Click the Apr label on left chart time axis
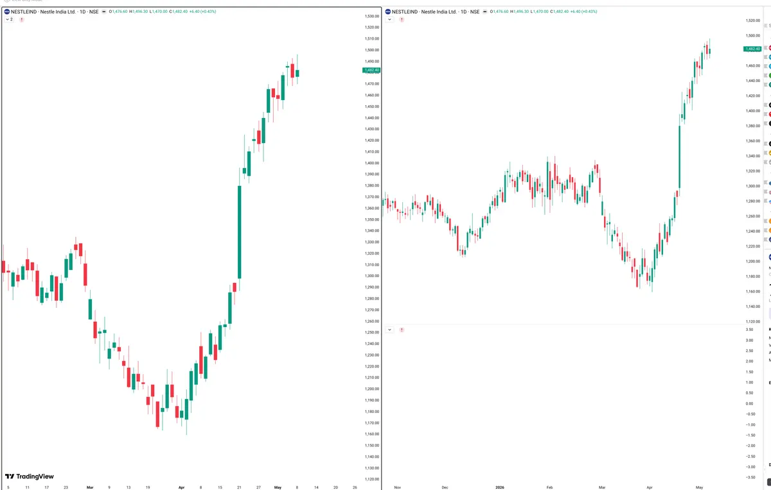Viewport: 771px width, 490px height. click(182, 487)
